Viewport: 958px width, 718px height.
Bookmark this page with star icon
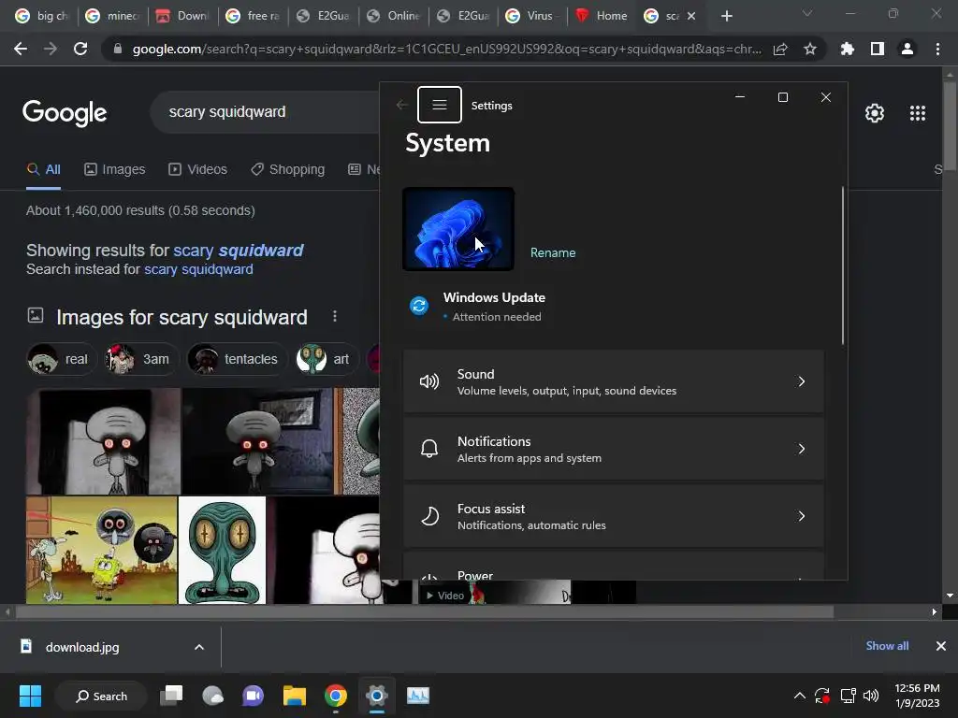[810, 49]
